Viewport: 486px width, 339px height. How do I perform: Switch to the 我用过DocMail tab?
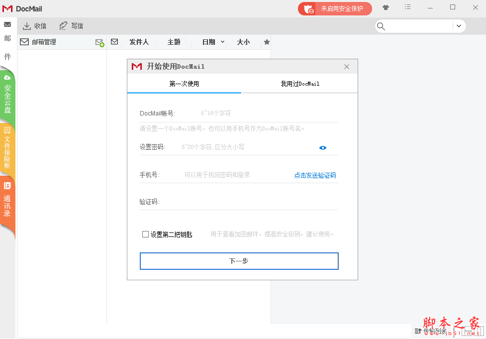tap(300, 84)
